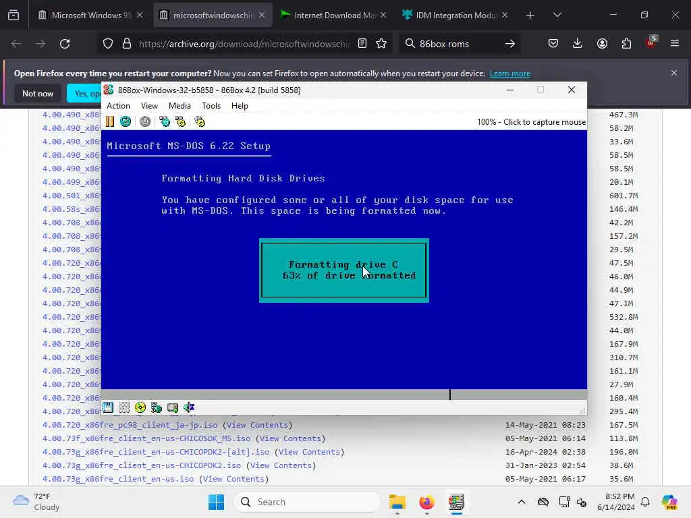Screen dimensions: 691x518
Task: Click the tracking protection shield icon
Action: pyautogui.click(x=108, y=44)
